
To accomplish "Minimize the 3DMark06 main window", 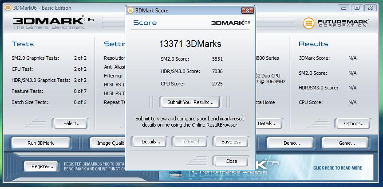I will click(344, 8).
